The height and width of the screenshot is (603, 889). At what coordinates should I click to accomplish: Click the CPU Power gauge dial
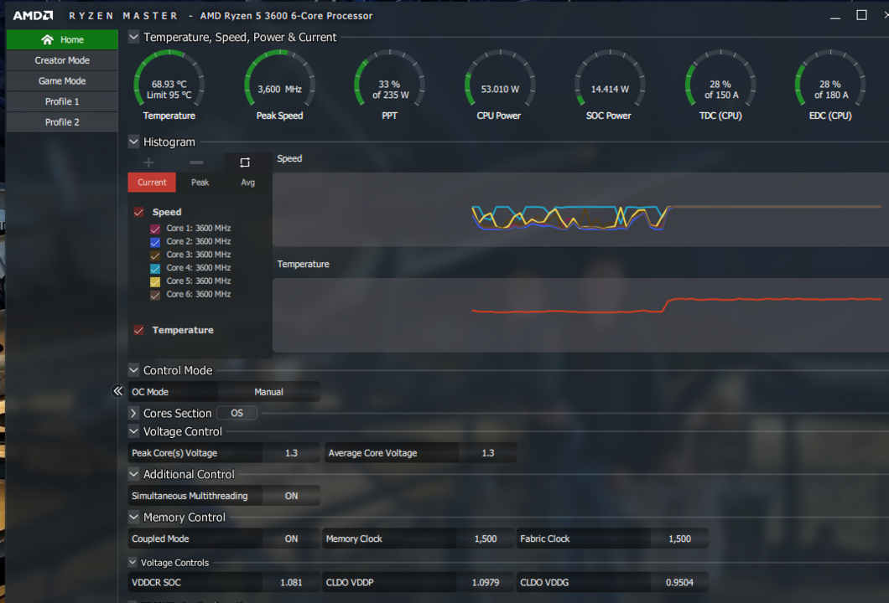click(500, 80)
